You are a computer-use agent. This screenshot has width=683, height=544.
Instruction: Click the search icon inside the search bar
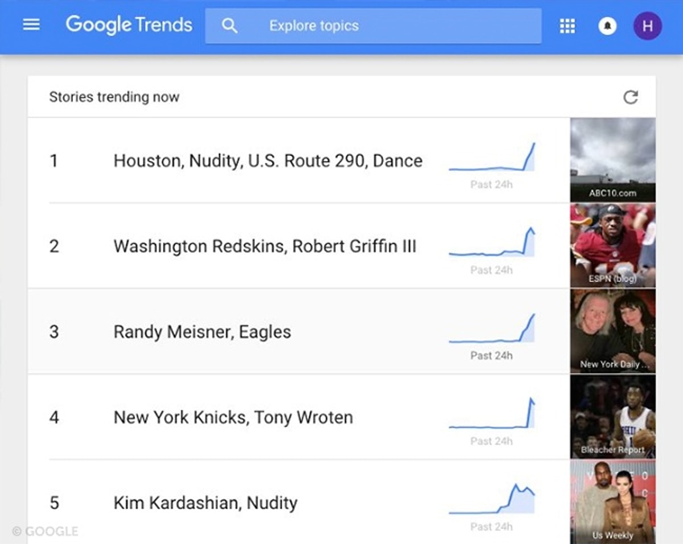pos(230,26)
